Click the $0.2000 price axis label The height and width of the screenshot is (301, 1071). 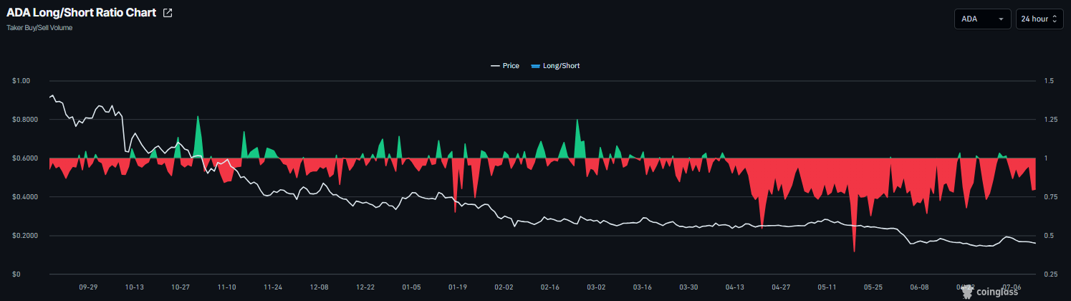[x=25, y=236]
